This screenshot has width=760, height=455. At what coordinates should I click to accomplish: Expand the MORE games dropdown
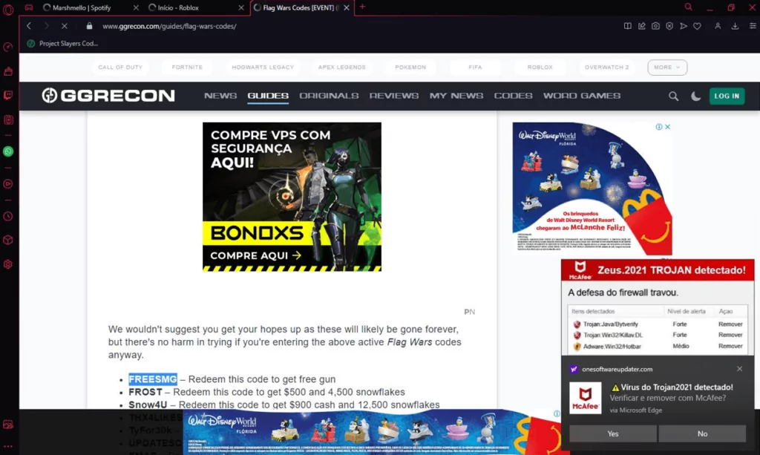tap(667, 68)
